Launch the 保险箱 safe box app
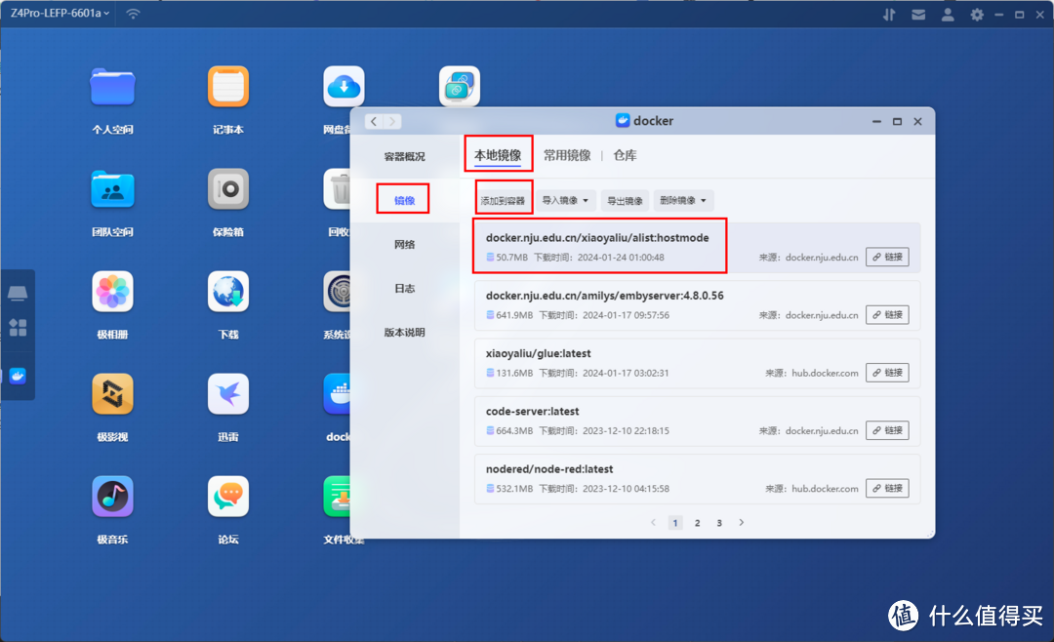1054x642 pixels. pos(227,189)
